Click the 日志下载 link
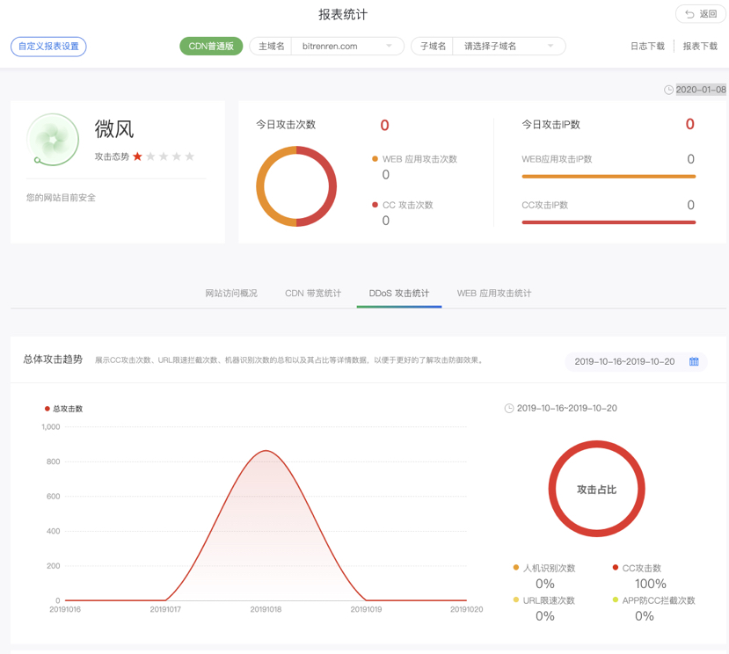729x654 pixels. 647,46
